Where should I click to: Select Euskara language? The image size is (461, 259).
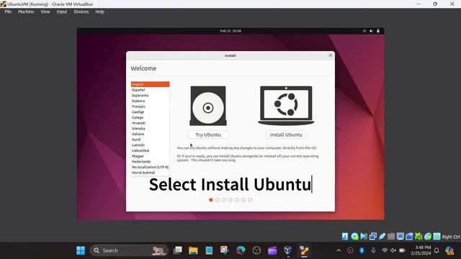pyautogui.click(x=151, y=101)
